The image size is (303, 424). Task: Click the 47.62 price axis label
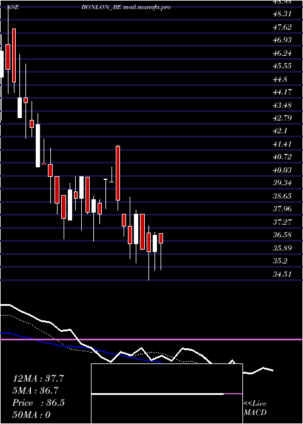point(282,27)
